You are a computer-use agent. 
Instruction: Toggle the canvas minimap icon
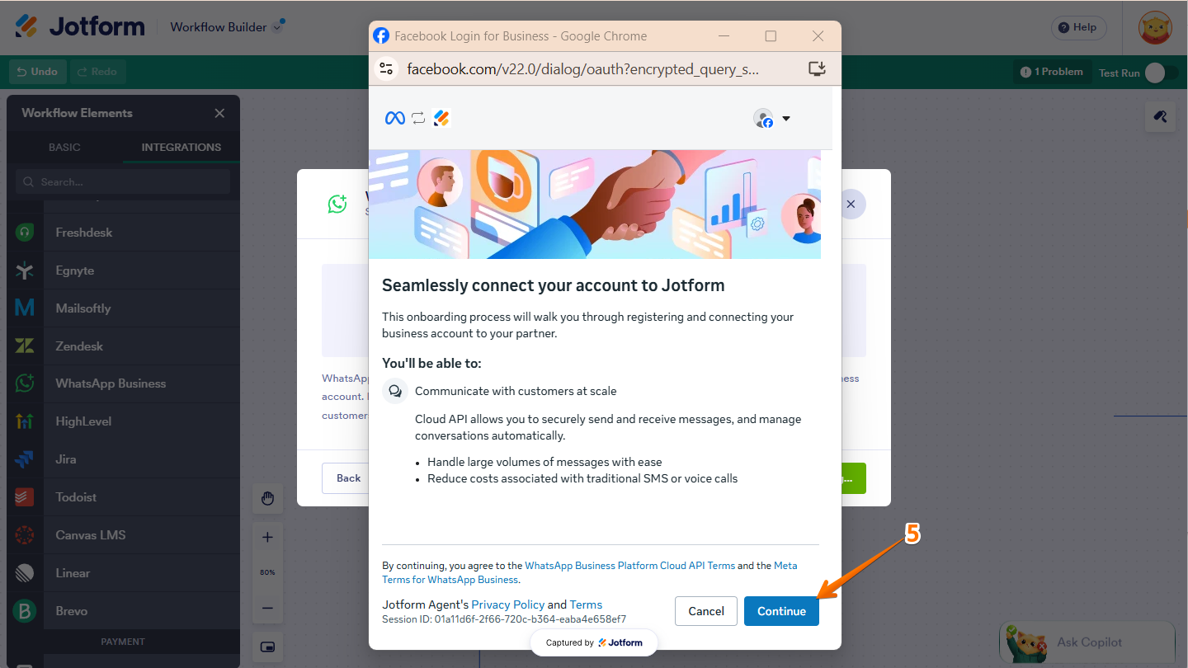[267, 646]
